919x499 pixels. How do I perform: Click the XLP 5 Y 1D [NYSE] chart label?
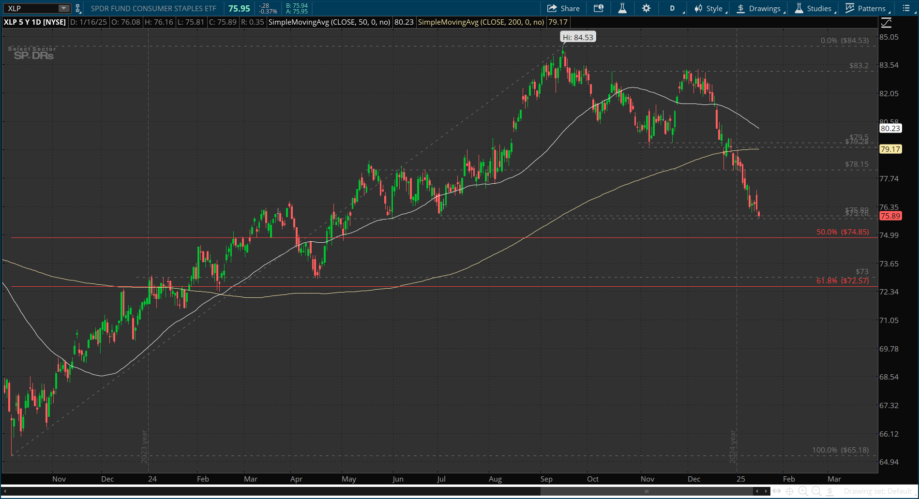(x=35, y=22)
